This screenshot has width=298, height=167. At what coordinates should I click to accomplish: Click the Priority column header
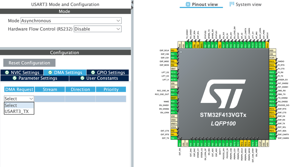(x=111, y=89)
